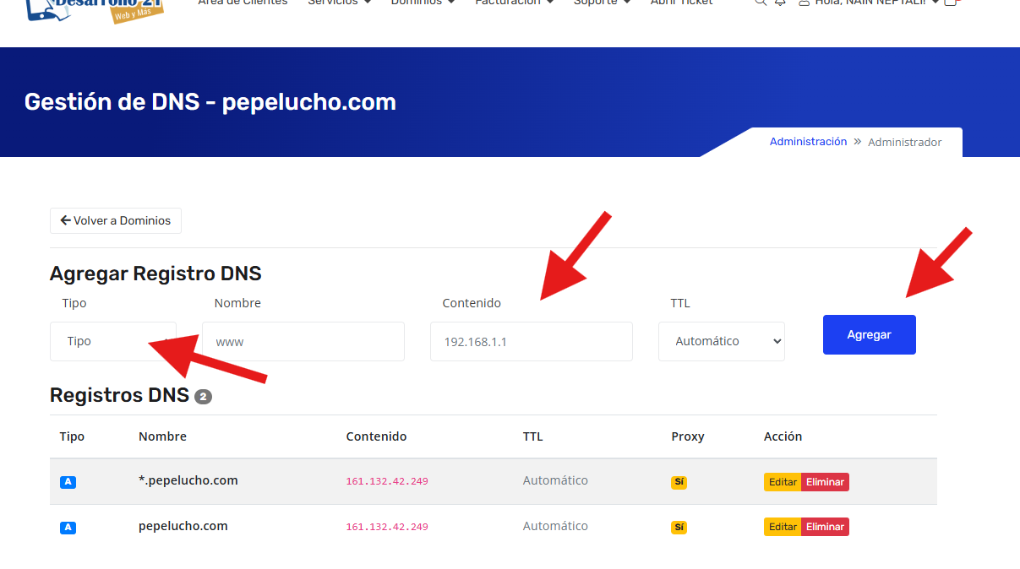Click the A type badge for pepelucho.com
The width and height of the screenshot is (1020, 569).
point(68,528)
